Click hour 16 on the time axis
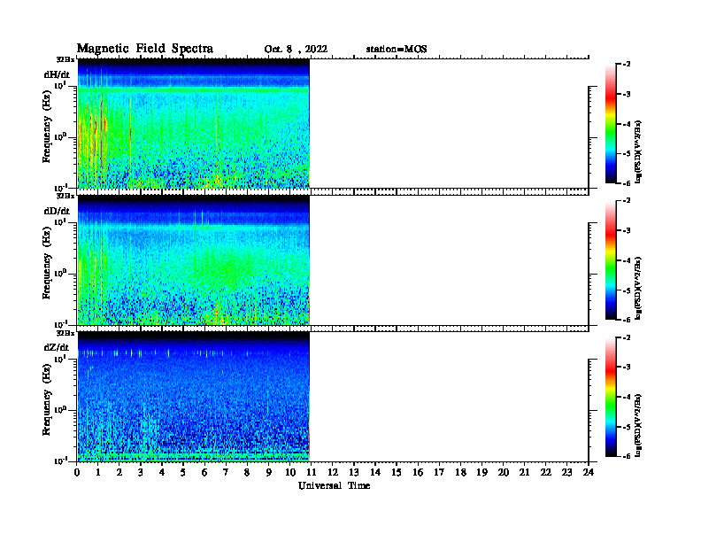This screenshot has width=701, height=542. 418,472
